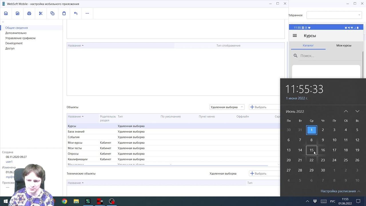The width and height of the screenshot is (366, 206).
Task: Click the Оффлайн column header
Action: pos(243,116)
